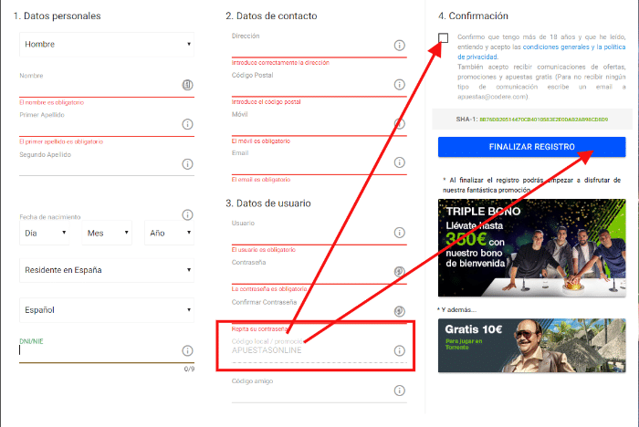The width and height of the screenshot is (639, 427).
Task: Tick the over-18 confirmation checkbox
Action: coord(444,38)
